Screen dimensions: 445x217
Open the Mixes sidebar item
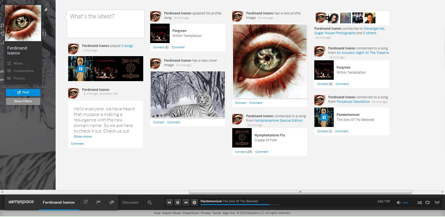tap(18, 63)
